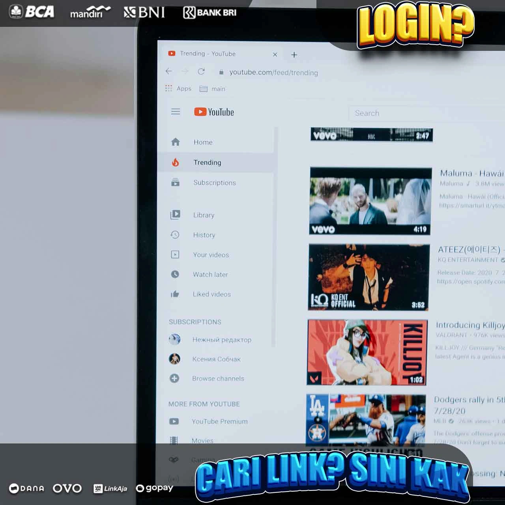Click the History clock-arrow icon
This screenshot has height=505, width=505.
pos(175,235)
